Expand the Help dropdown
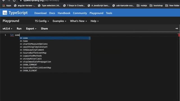The image size is (180, 101). coord(94,21)
